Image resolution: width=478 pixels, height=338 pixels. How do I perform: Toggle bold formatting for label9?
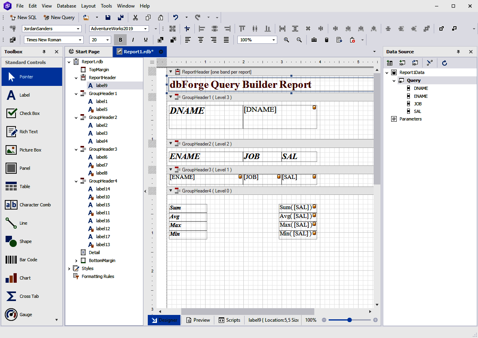[x=120, y=40]
